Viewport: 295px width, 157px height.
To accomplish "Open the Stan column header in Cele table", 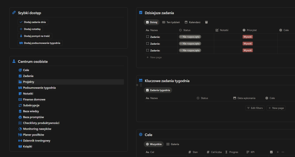I will 193,152.
